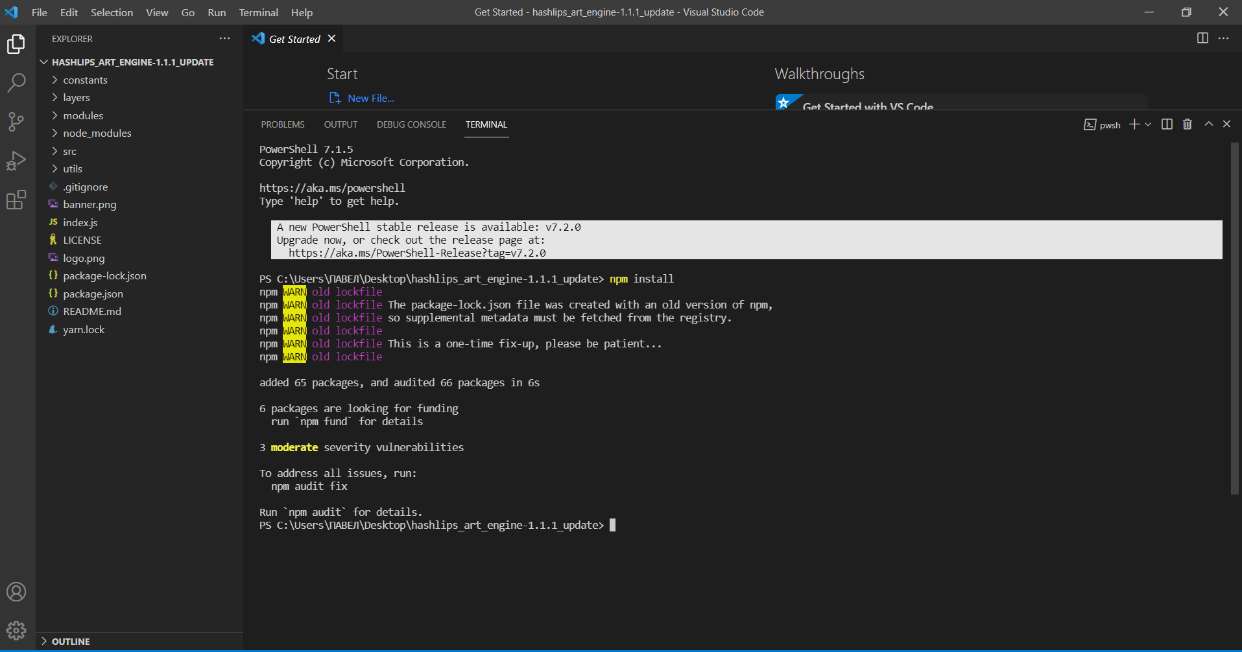Split the terminal

(x=1167, y=124)
